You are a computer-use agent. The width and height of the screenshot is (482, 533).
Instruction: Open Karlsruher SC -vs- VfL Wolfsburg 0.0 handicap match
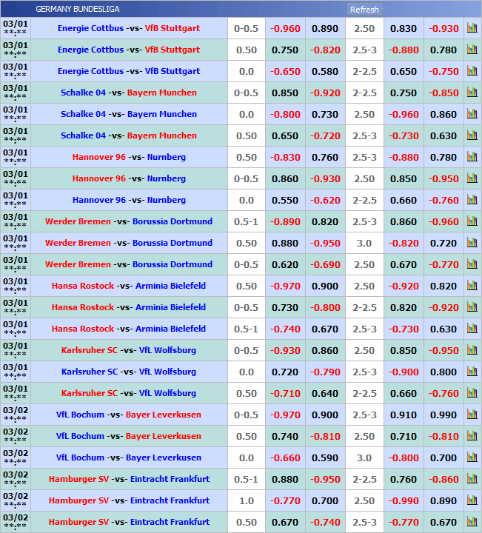[129, 372]
